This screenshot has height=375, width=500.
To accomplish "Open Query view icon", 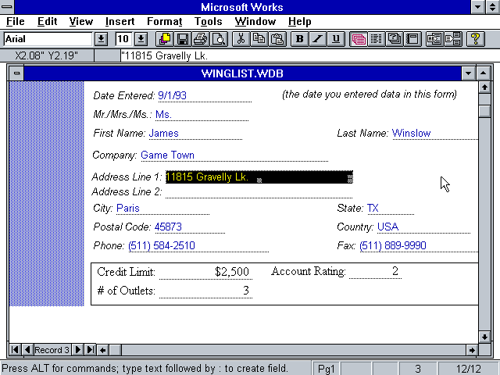I will pyautogui.click(x=395, y=39).
